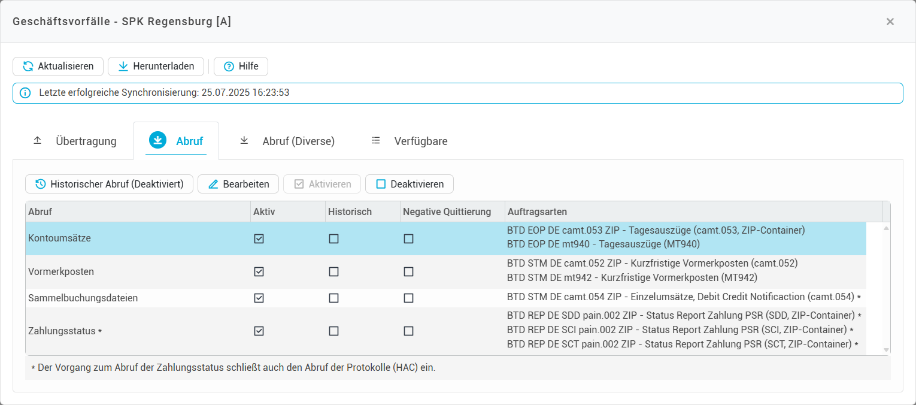Check Negative Quittierung for Zahlungsstatus
Viewport: 916px width, 405px height.
point(408,331)
